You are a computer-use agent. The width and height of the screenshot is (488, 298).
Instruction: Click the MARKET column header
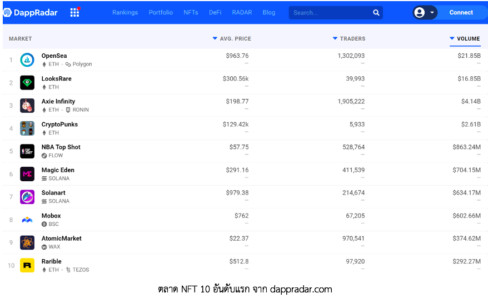20,38
